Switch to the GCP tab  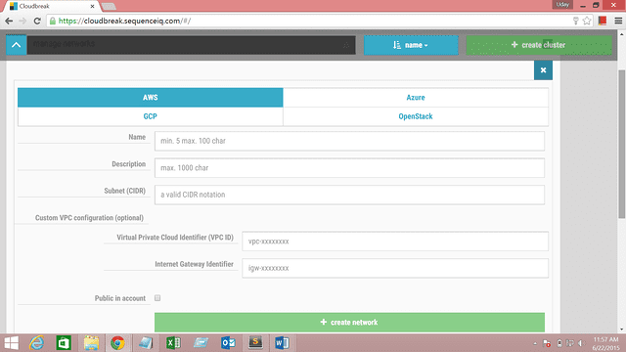pos(150,116)
